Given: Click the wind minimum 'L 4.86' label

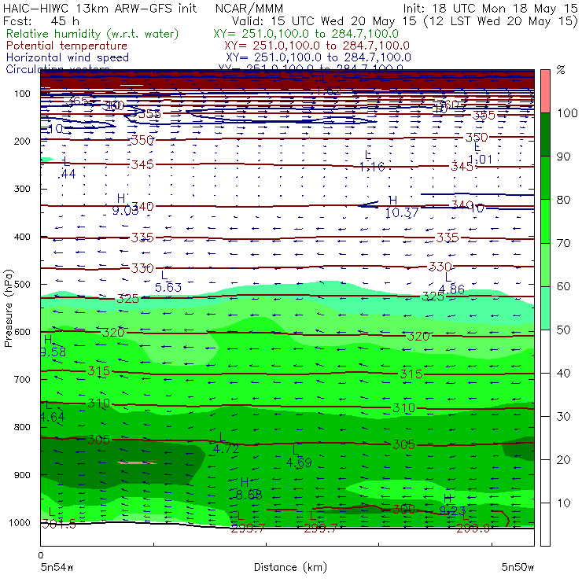Looking at the screenshot, I should point(451,284).
